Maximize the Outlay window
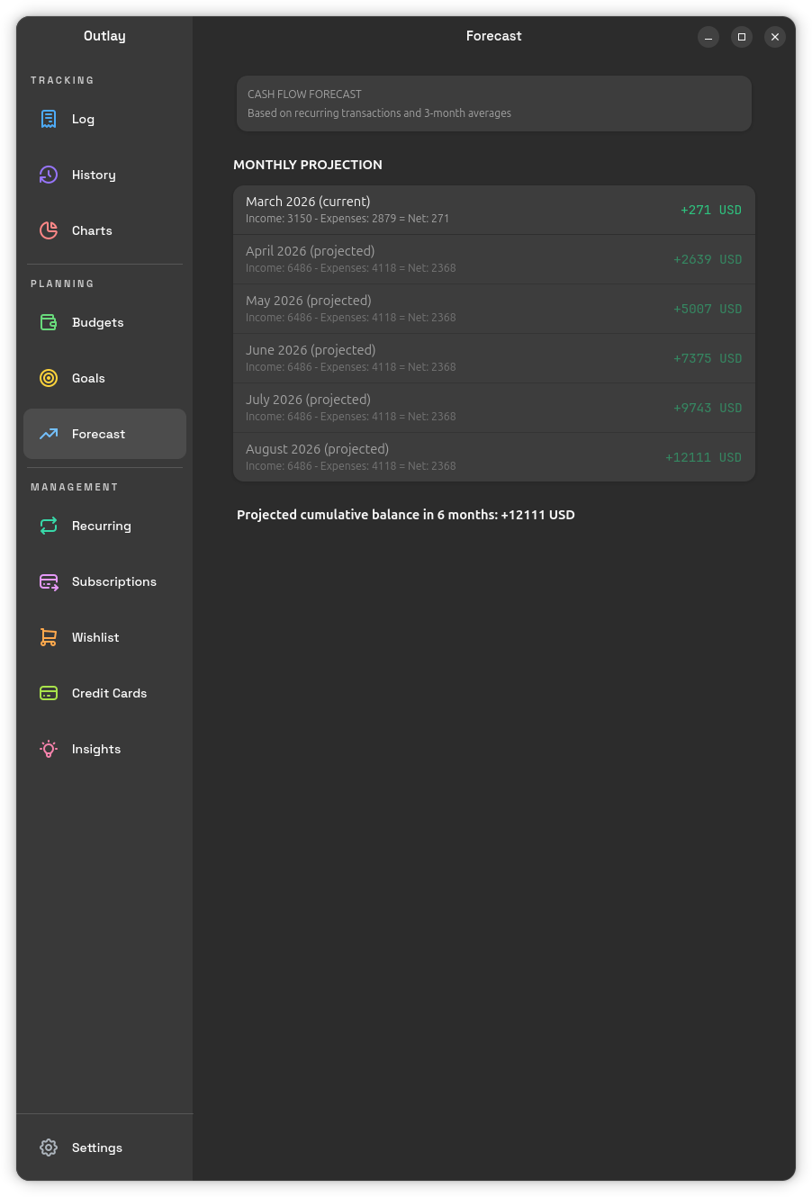This screenshot has height=1197, width=812. (x=742, y=37)
